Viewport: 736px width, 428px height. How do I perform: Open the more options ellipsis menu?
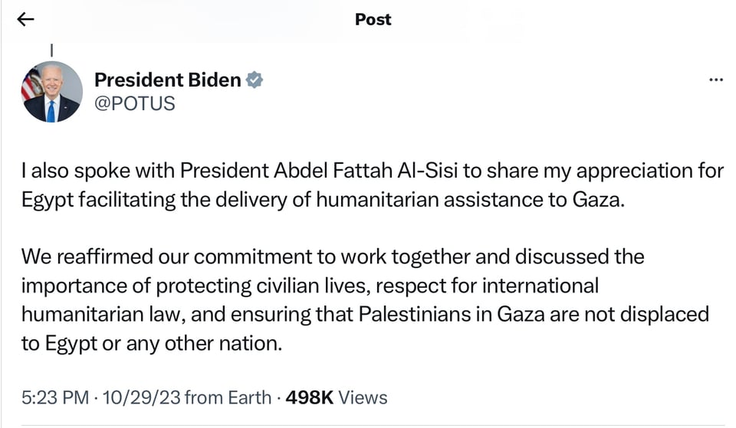[x=716, y=80]
